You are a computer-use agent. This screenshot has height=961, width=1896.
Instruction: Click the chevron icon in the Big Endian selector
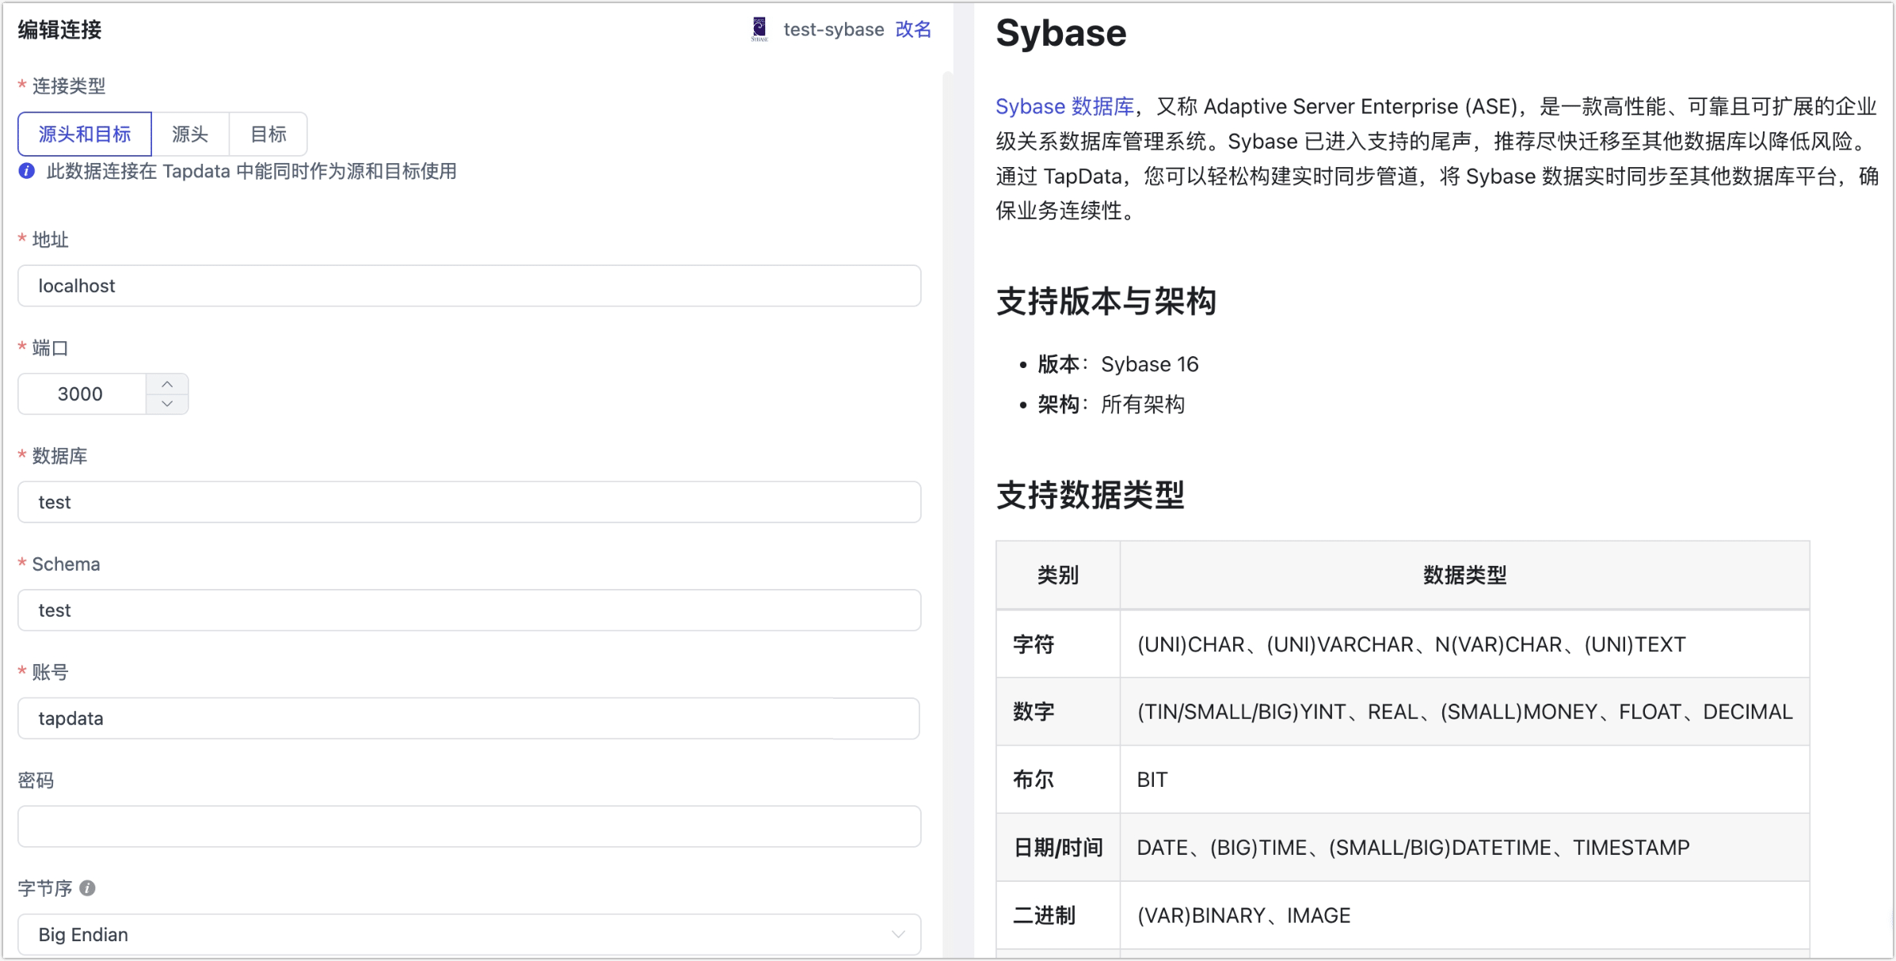(x=899, y=934)
